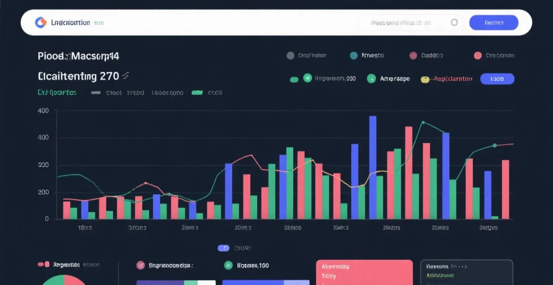This screenshot has height=285, width=553.
Task: Click the dark red legend color dot
Action: point(413,56)
